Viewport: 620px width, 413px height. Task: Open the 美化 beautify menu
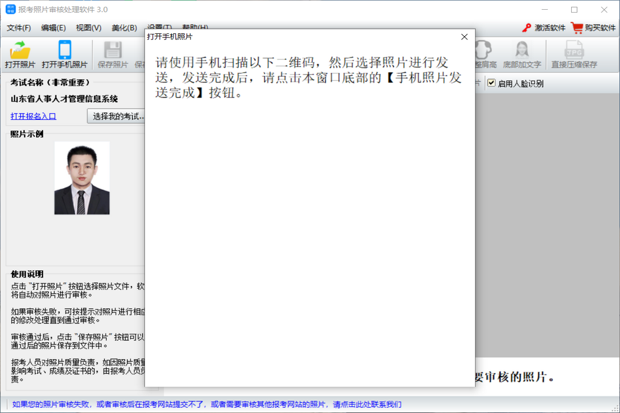tap(124, 27)
